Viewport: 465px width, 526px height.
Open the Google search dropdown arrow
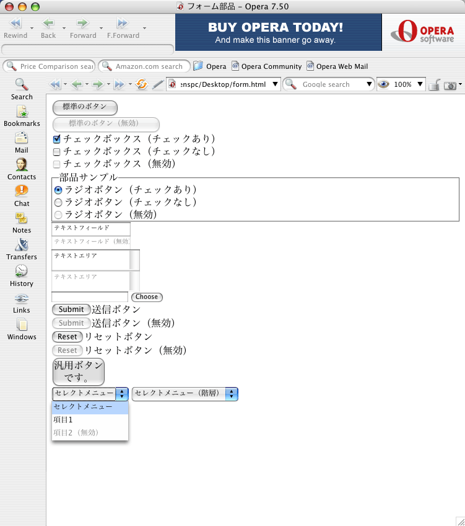(369, 84)
